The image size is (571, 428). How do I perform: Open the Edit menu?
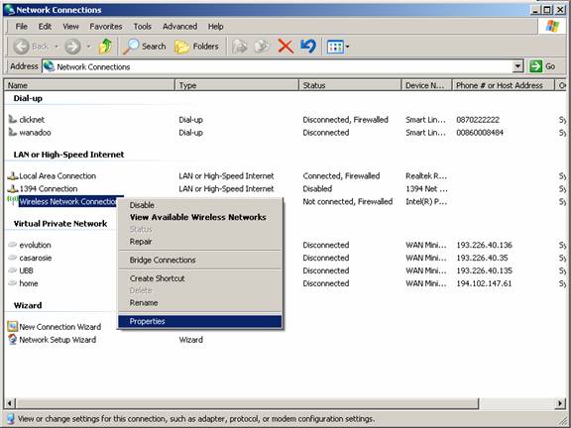(x=45, y=26)
